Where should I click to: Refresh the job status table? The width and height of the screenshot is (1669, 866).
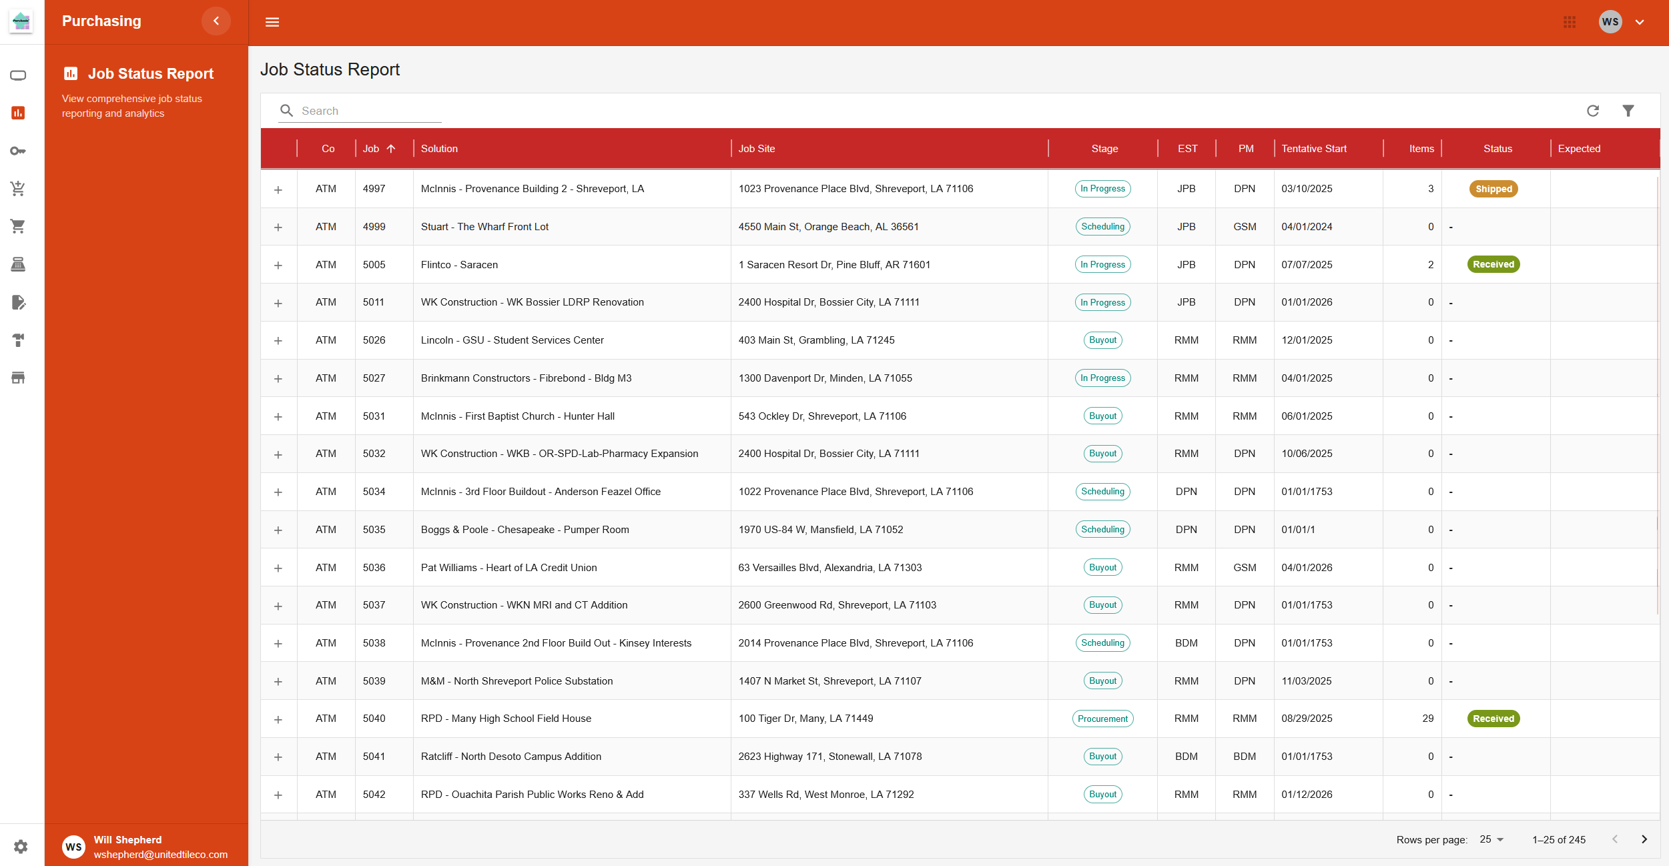[x=1593, y=110]
